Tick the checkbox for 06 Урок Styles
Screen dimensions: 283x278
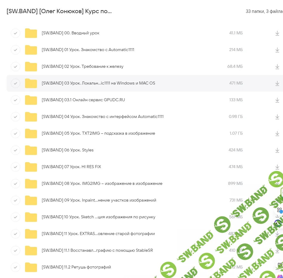(x=16, y=150)
